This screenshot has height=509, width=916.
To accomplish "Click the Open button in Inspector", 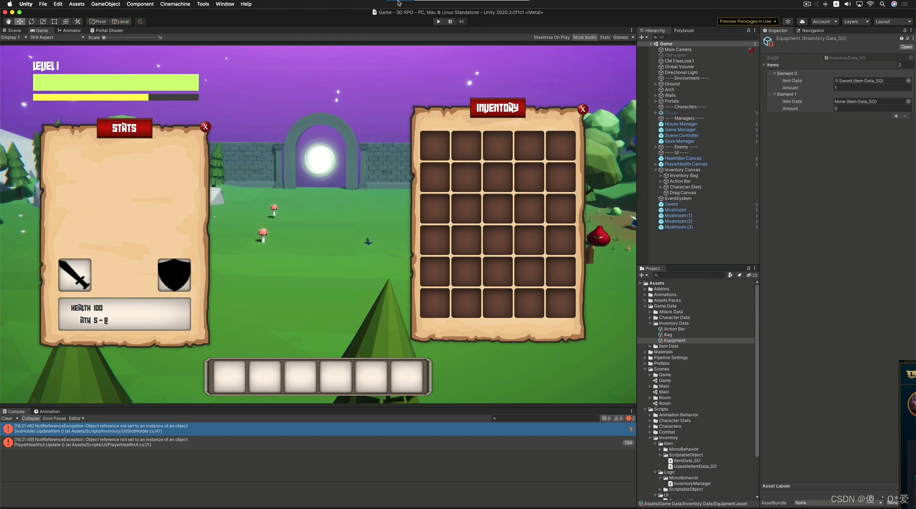I will [906, 47].
